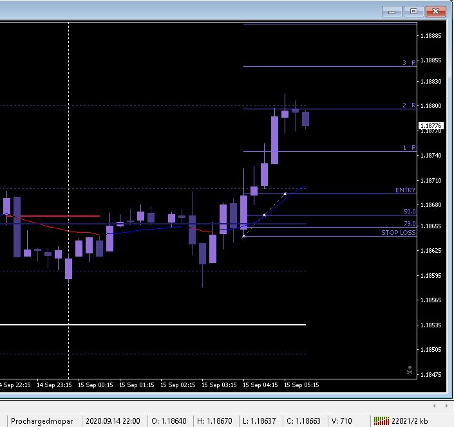
Task: Select the STOP LOSS line label
Action: point(399,232)
